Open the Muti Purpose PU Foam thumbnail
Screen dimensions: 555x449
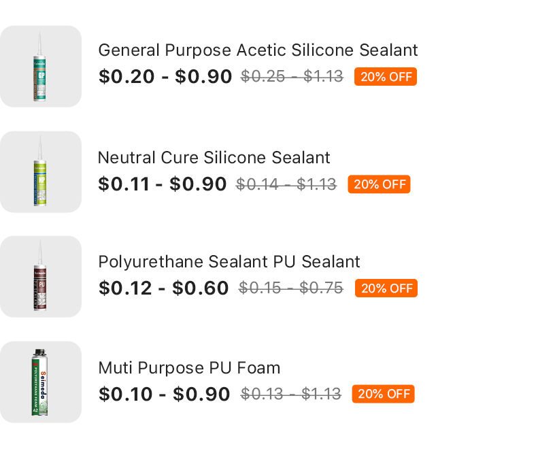pos(41,382)
